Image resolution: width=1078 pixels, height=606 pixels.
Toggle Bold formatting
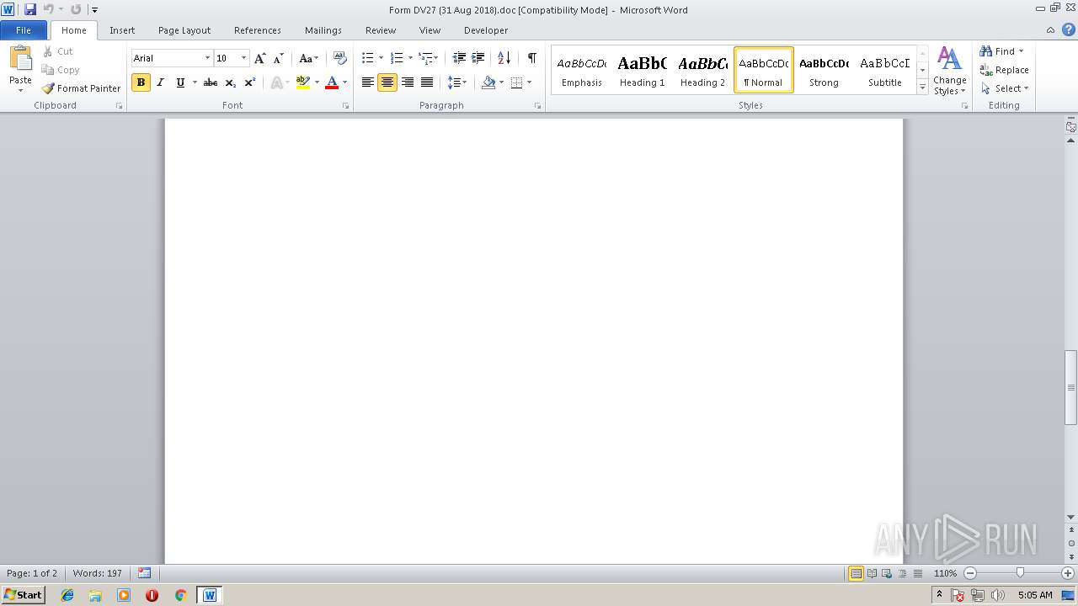point(141,82)
